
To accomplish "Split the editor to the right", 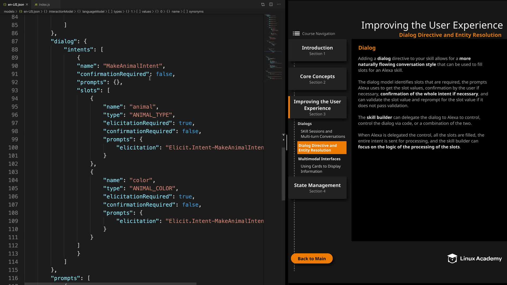I will click(271, 4).
